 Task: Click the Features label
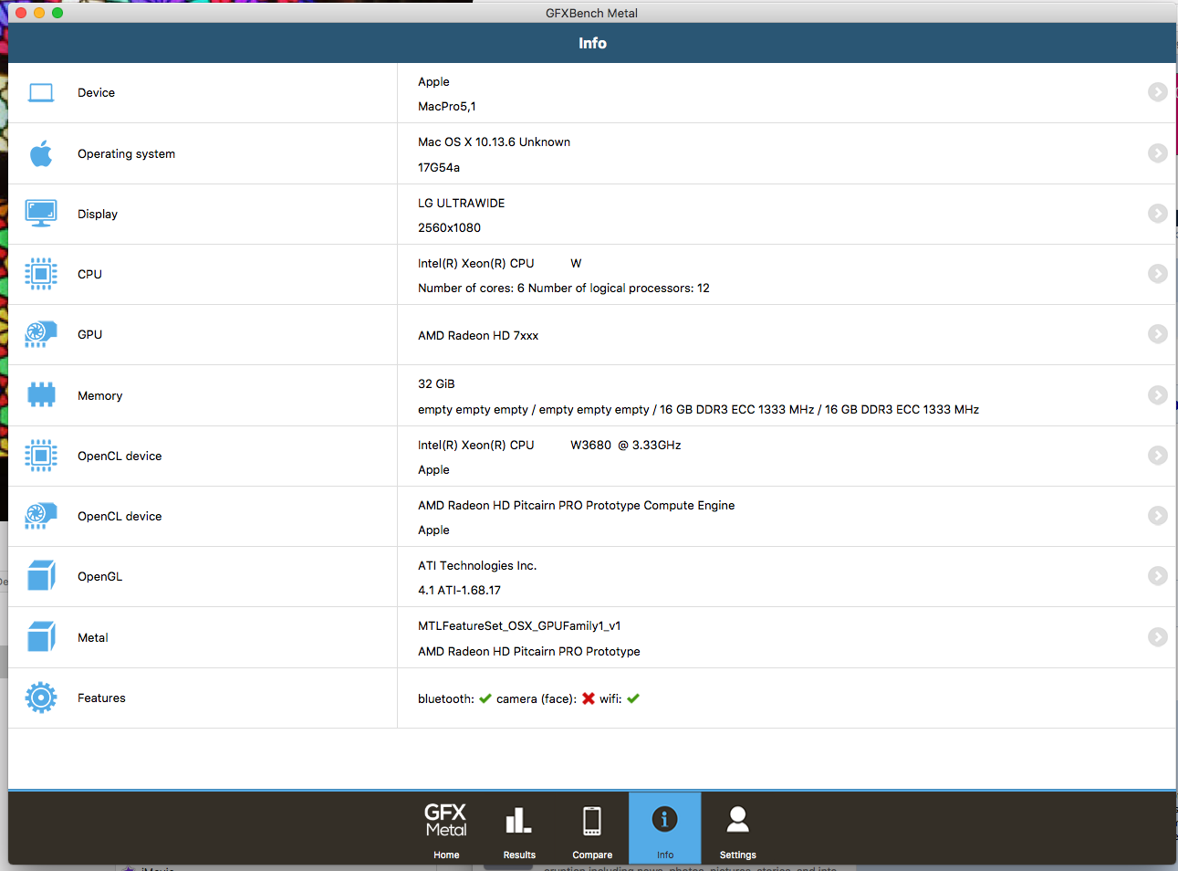101,698
